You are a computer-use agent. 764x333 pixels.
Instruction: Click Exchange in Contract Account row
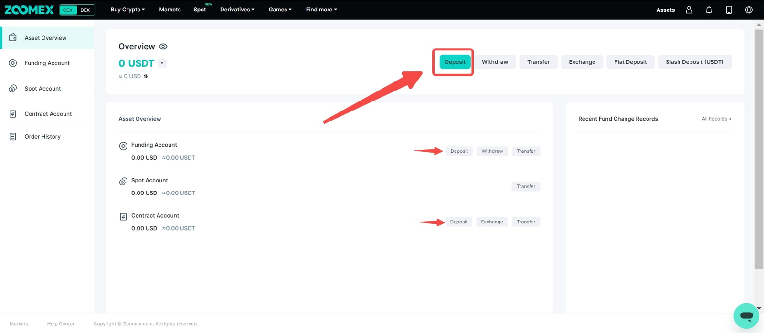(x=492, y=222)
